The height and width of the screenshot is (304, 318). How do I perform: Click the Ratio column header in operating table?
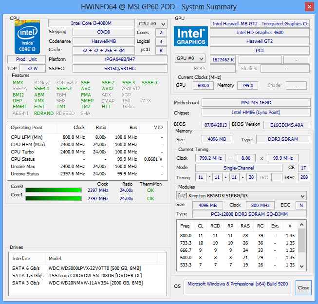[98, 128]
